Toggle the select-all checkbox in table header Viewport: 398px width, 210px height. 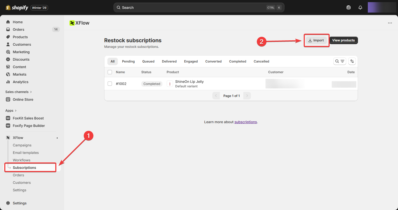(x=110, y=72)
